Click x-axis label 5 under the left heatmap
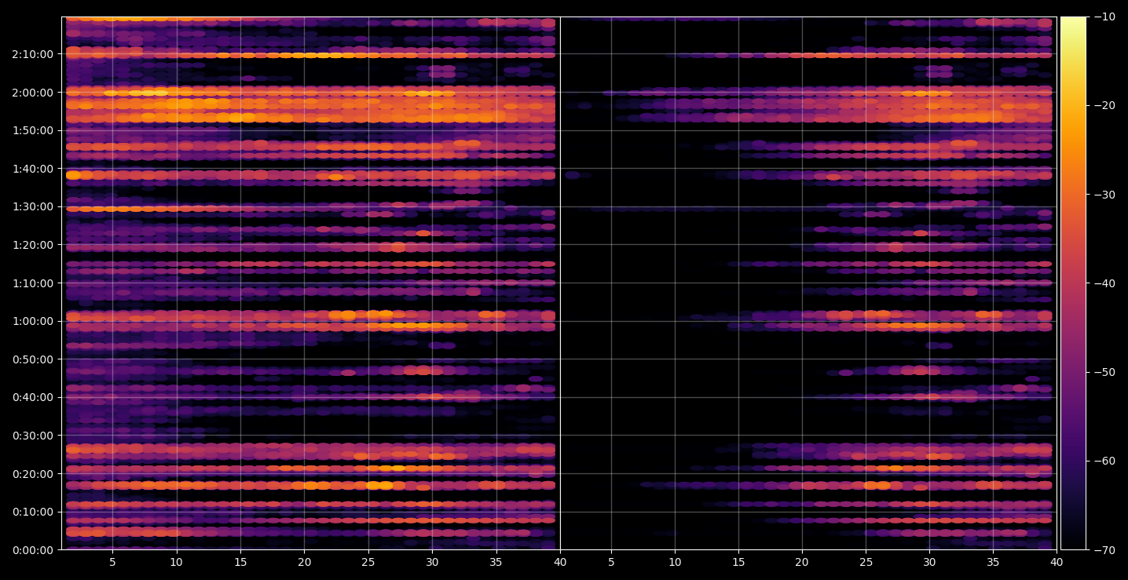This screenshot has height=580, width=1128. (x=112, y=563)
